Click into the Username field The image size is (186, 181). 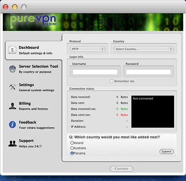[x=95, y=72]
